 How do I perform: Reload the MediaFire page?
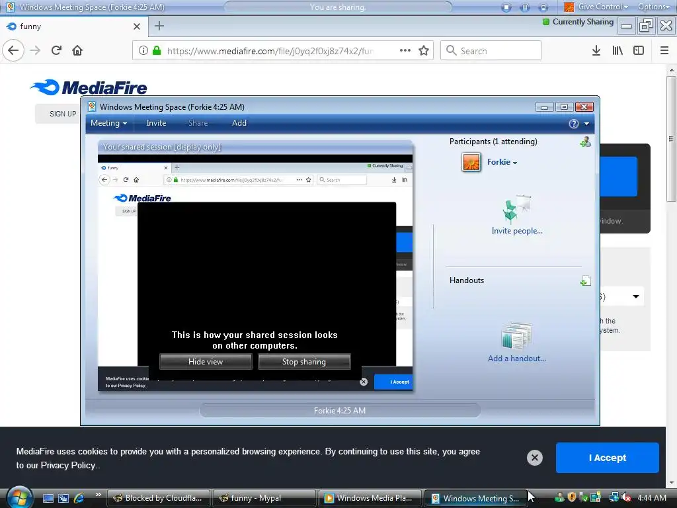coord(57,50)
